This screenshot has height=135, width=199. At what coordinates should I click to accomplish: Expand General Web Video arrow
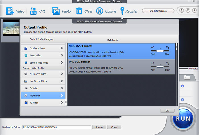click(x=62, y=62)
